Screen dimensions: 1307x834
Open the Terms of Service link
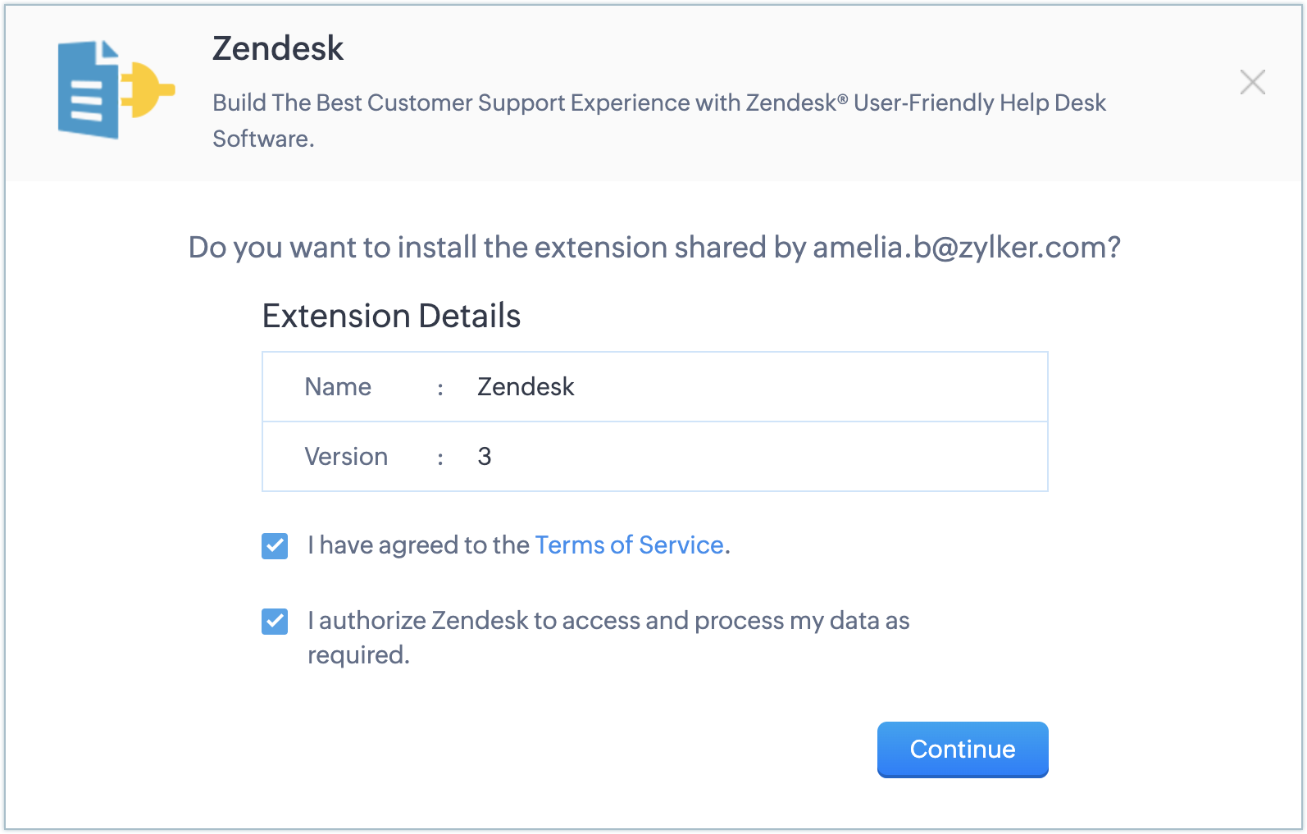click(629, 545)
